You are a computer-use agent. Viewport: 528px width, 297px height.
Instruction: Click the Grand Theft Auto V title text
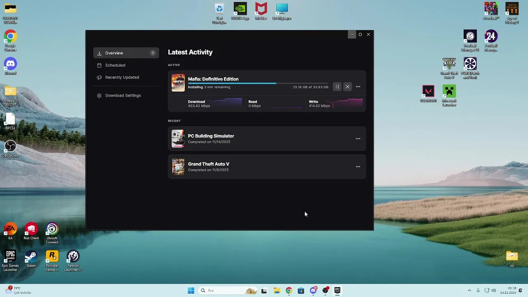coord(208,164)
